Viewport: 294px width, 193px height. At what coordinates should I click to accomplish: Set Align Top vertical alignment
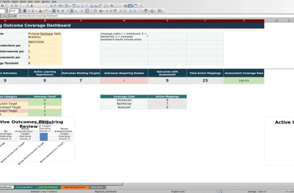[x=68, y=11]
